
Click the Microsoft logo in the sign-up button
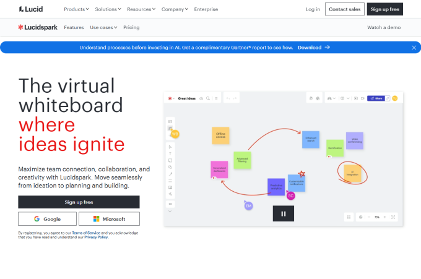coord(96,219)
